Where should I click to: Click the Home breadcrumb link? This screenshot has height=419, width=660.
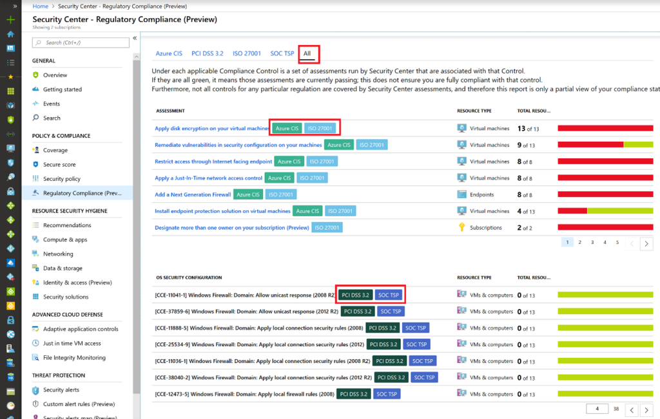click(41, 6)
